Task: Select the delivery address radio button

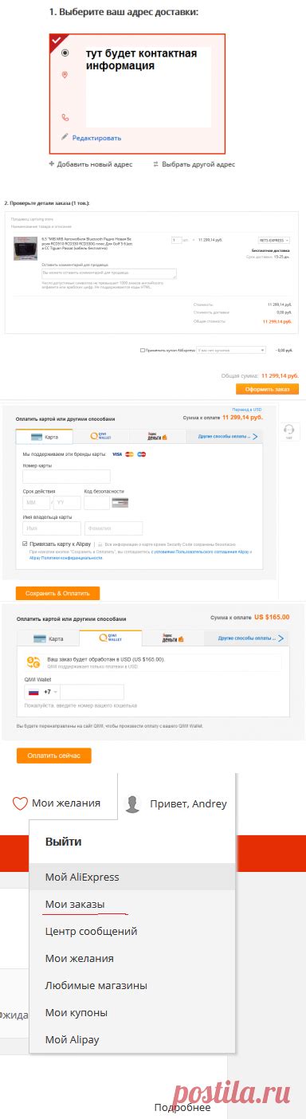Action: point(65,53)
